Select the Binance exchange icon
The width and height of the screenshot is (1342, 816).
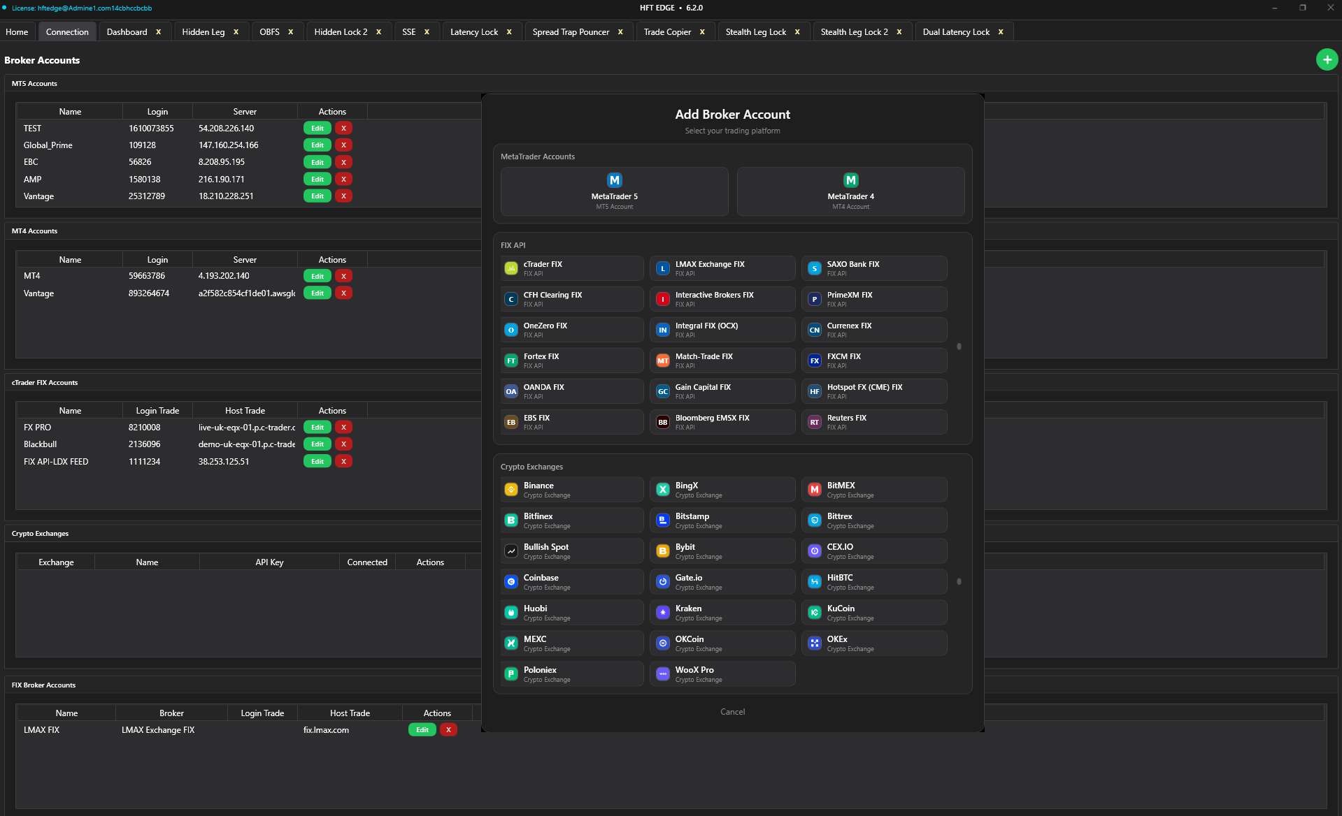point(511,490)
